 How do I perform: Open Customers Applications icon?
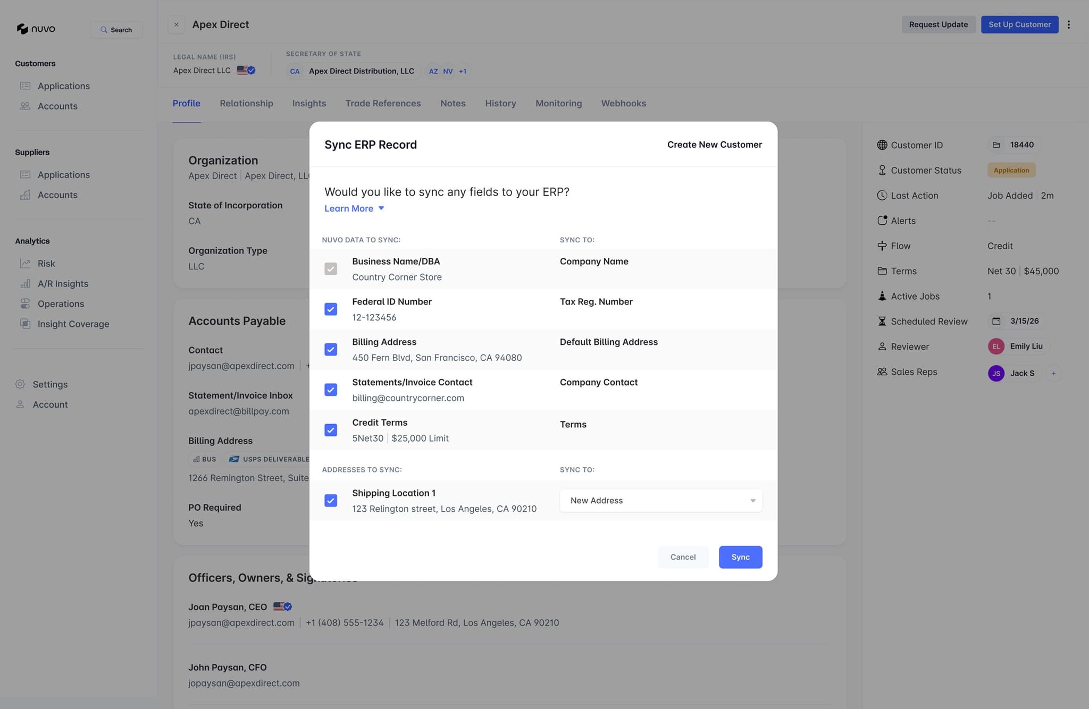point(25,86)
